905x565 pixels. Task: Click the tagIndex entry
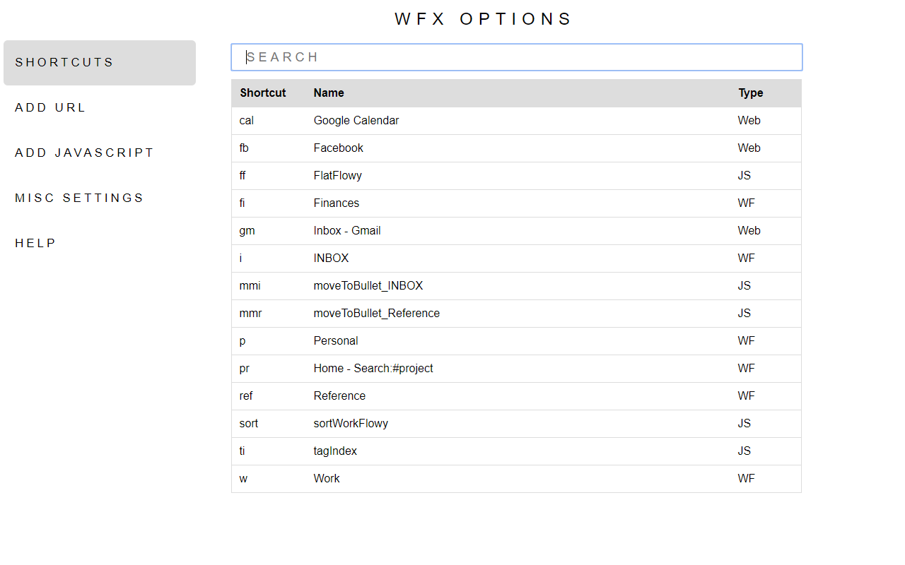[335, 451]
